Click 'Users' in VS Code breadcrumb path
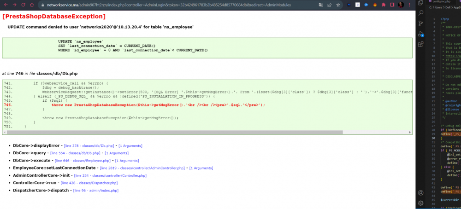 [438, 8]
